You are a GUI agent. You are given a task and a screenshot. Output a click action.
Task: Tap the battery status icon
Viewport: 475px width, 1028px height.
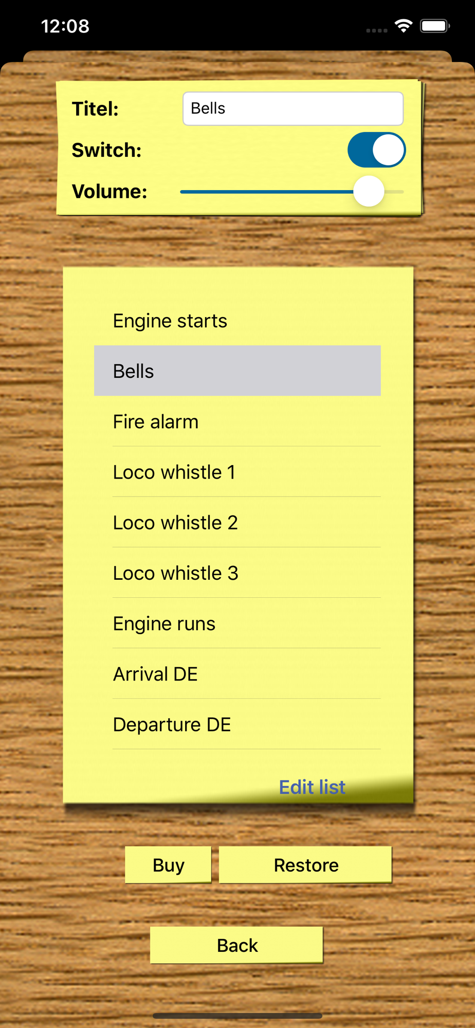tap(435, 26)
